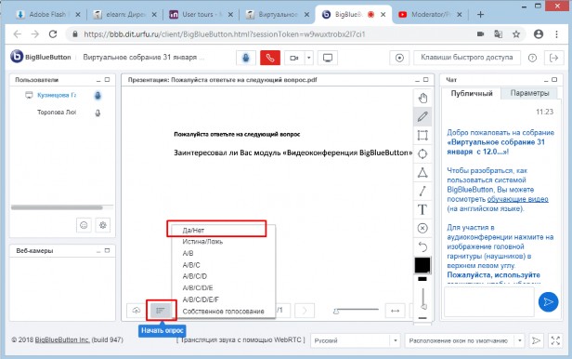Open black color picker swatch
Viewport: 572px width, 359px height.
click(422, 265)
